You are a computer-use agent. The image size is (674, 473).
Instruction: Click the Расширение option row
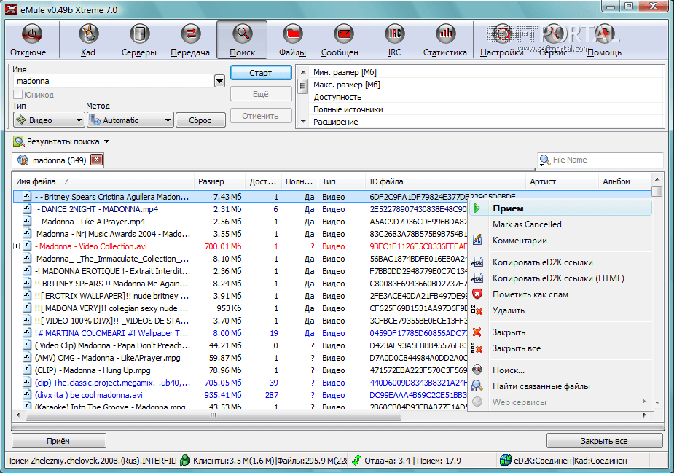click(x=486, y=122)
